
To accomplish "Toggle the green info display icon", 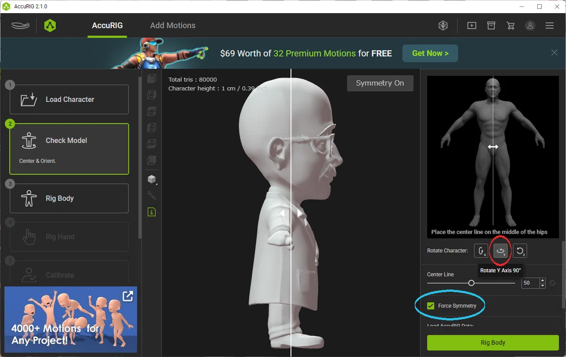I will (x=151, y=212).
